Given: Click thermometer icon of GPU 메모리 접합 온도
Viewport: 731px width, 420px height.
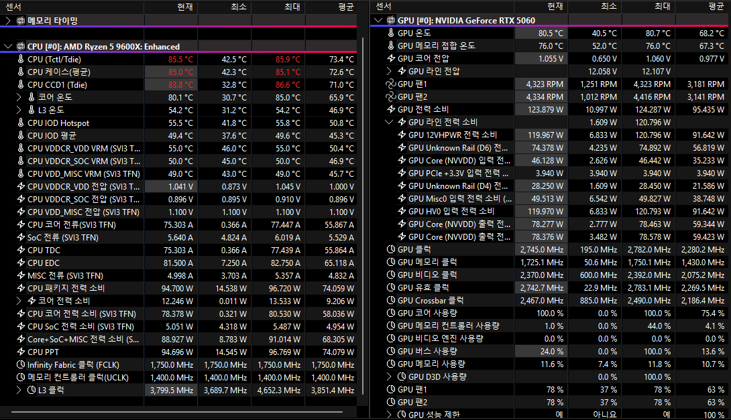Looking at the screenshot, I should (391, 46).
